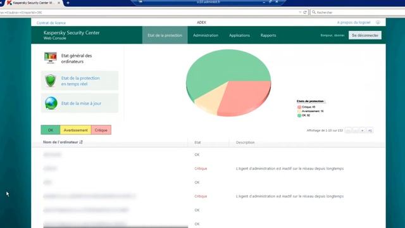Click the info icon beside A propos du logiciel
This screenshot has width=405, height=228.
tap(378, 23)
